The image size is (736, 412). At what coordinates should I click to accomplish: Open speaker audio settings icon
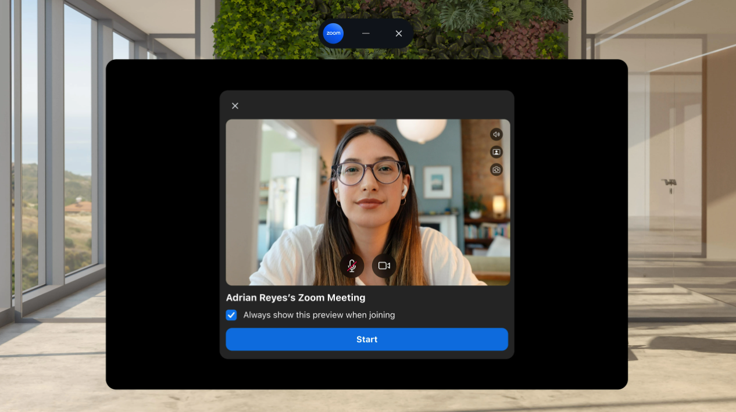tap(496, 134)
